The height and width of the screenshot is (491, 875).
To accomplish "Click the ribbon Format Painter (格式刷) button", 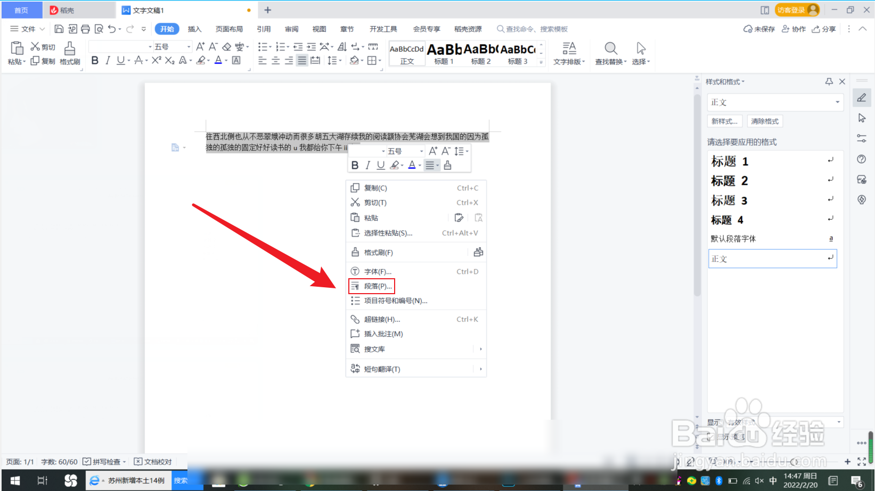I will tap(70, 53).
